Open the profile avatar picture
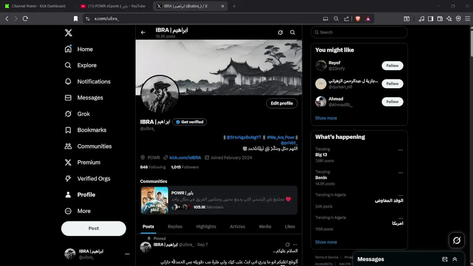The width and height of the screenshot is (473, 266). 160,94
